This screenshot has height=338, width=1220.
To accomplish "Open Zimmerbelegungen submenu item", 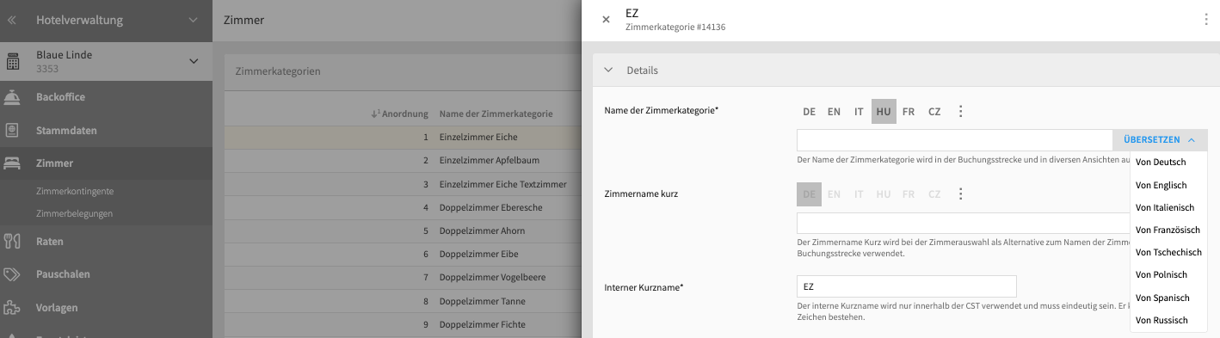I will (74, 213).
